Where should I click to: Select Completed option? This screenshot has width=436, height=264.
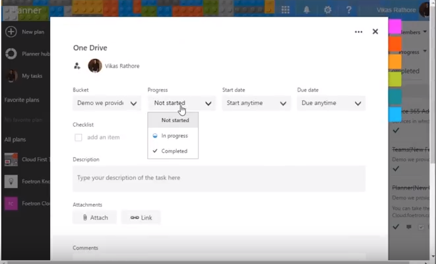pyautogui.click(x=173, y=151)
